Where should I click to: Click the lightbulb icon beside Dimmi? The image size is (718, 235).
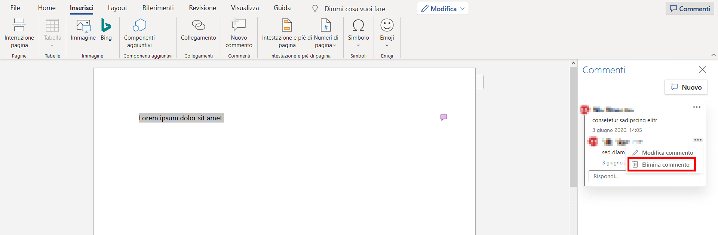[x=315, y=9]
